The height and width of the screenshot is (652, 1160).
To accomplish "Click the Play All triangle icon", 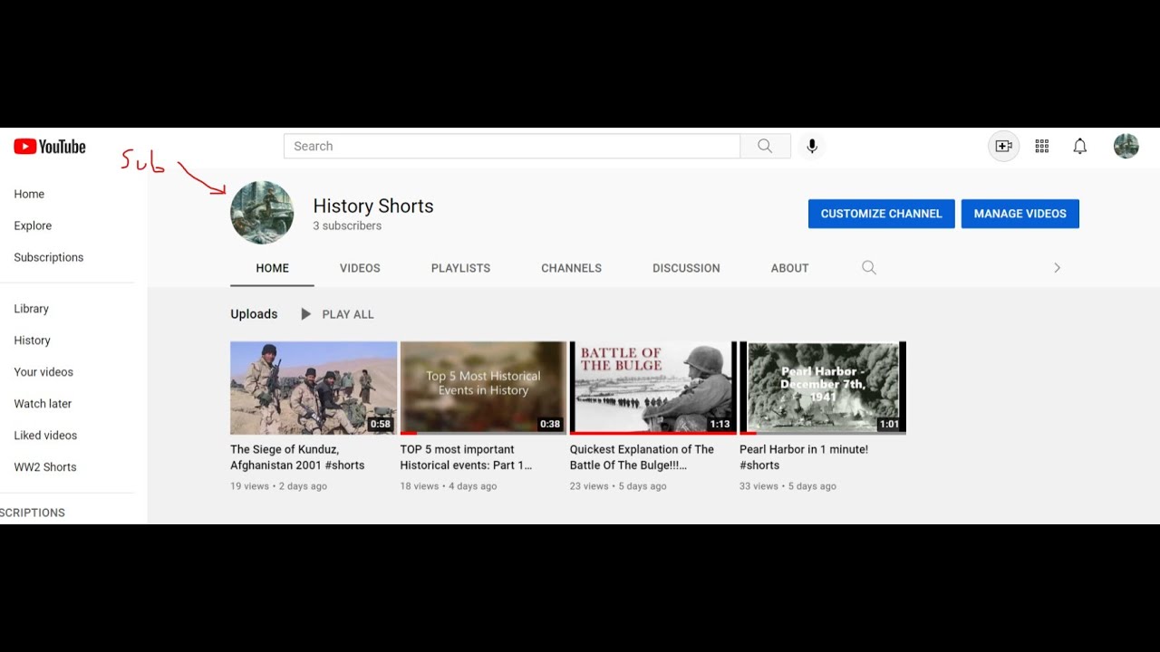I will coord(305,314).
